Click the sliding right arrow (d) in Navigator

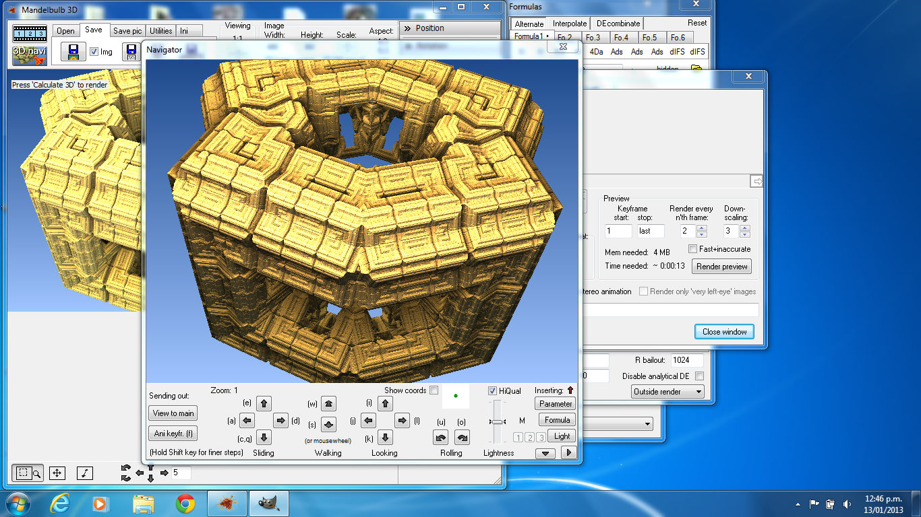click(281, 421)
